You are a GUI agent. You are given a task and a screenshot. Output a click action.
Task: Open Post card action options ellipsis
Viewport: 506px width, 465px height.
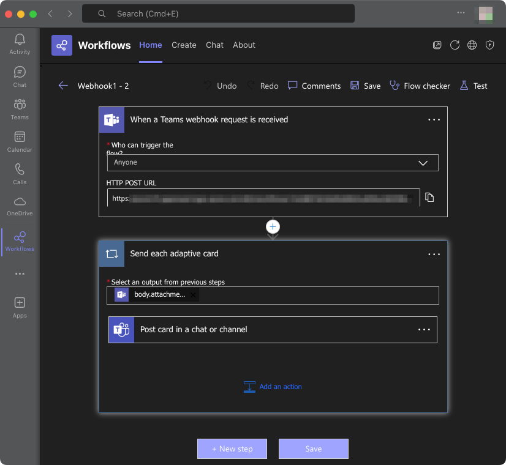[424, 330]
